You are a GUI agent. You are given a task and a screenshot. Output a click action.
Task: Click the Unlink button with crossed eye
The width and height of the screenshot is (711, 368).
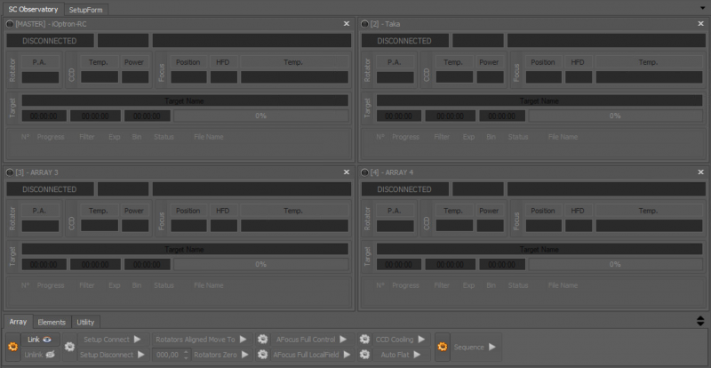40,355
